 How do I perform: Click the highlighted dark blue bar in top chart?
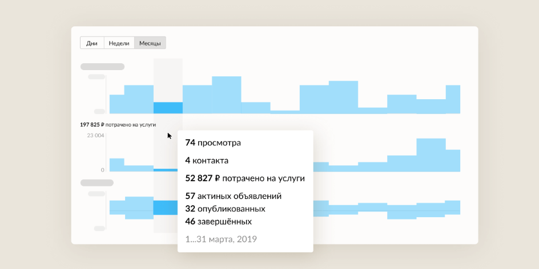coord(168,108)
